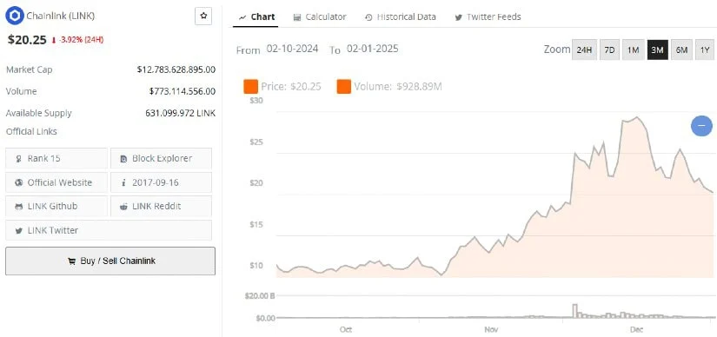Set chart zoom to 1M

(634, 50)
